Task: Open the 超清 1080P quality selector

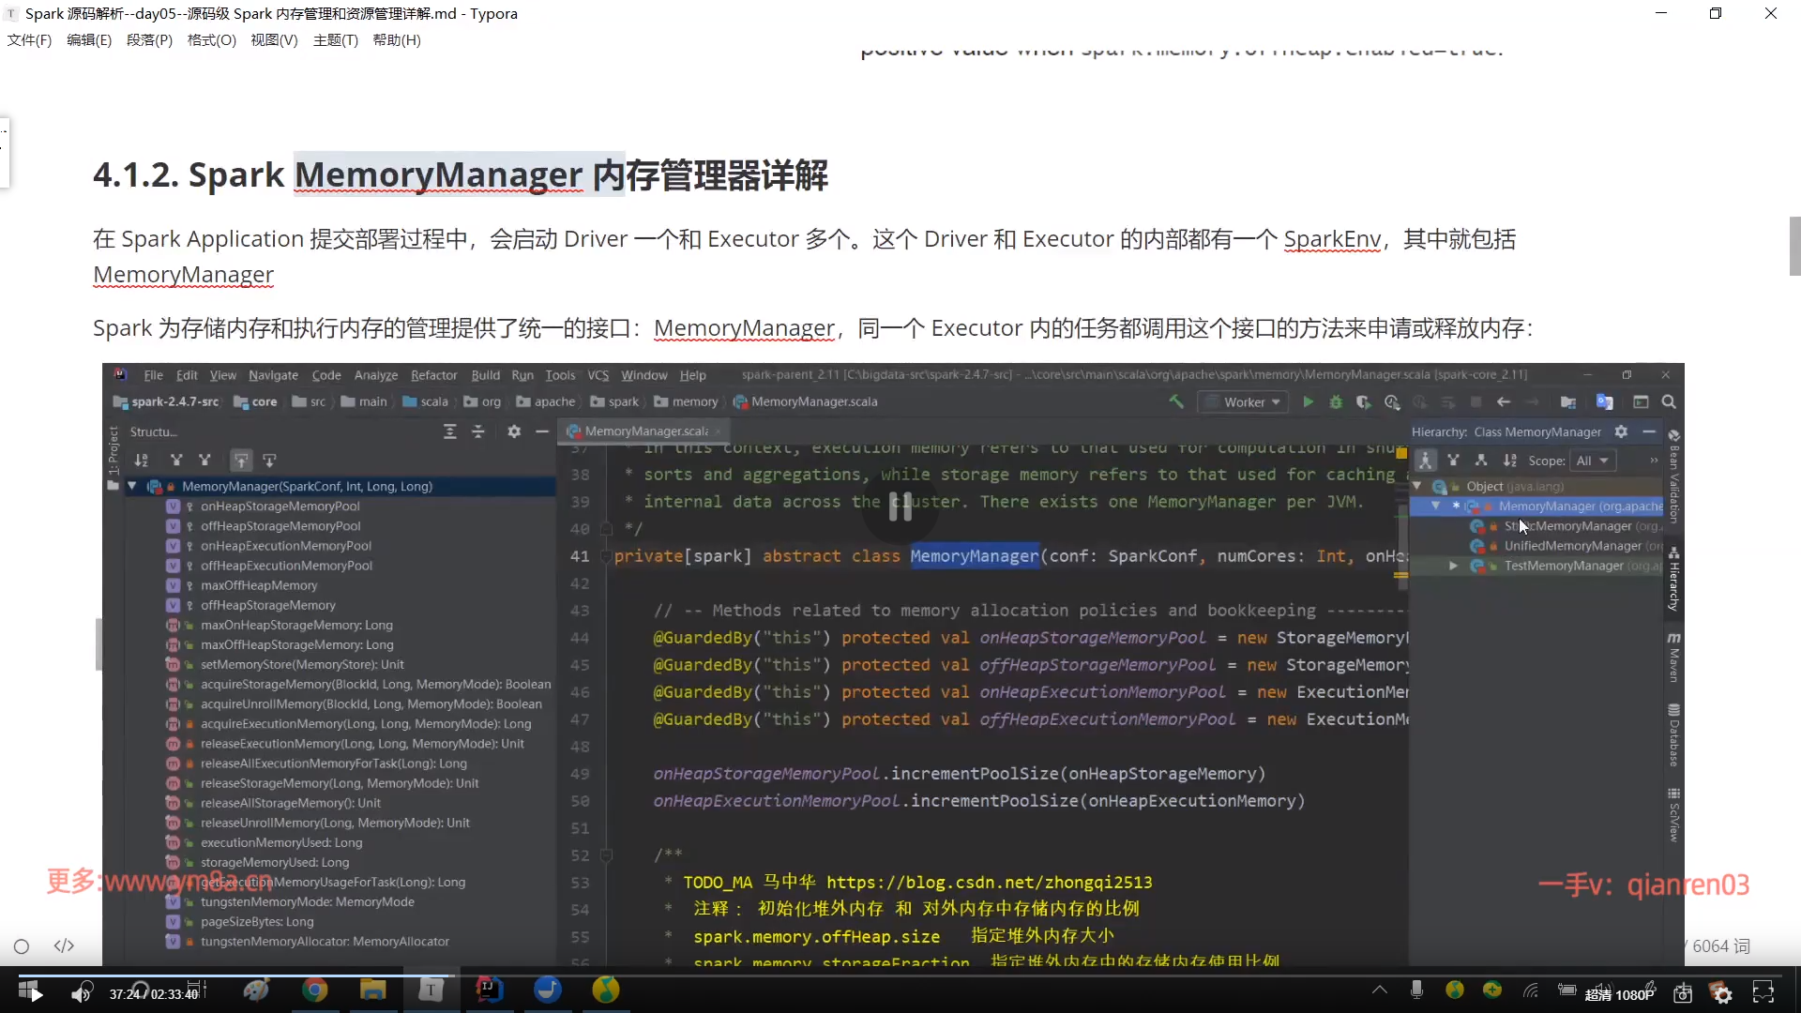Action: (1619, 994)
